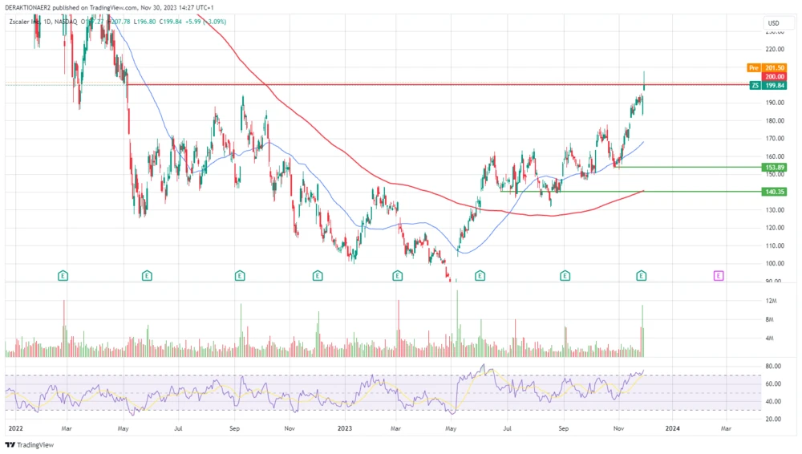This screenshot has height=454, width=802.
Task: Click the 2023 year label on the time axis
Action: click(x=345, y=428)
